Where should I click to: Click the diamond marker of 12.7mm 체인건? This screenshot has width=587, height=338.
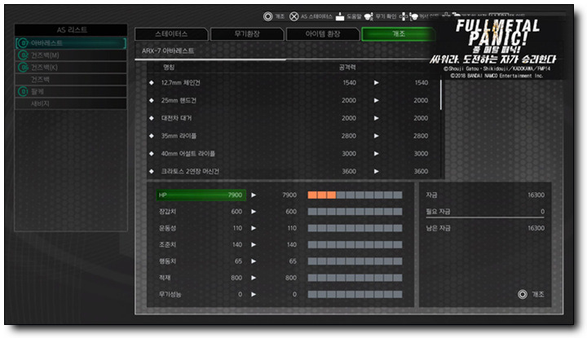152,82
